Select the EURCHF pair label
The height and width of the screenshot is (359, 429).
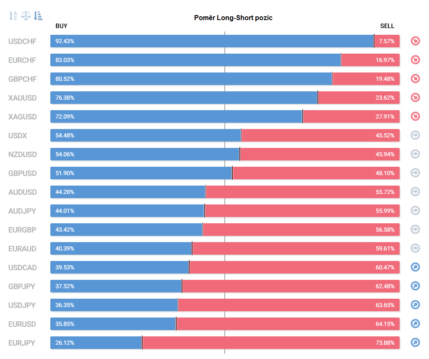[x=22, y=60]
